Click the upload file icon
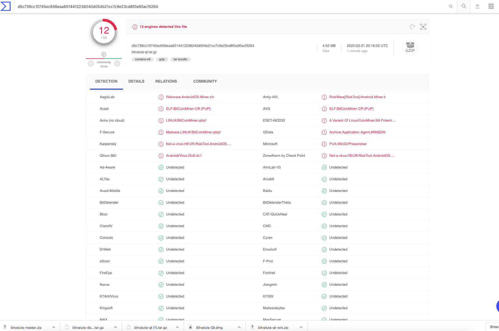The width and height of the screenshot is (499, 331). click(x=477, y=6)
